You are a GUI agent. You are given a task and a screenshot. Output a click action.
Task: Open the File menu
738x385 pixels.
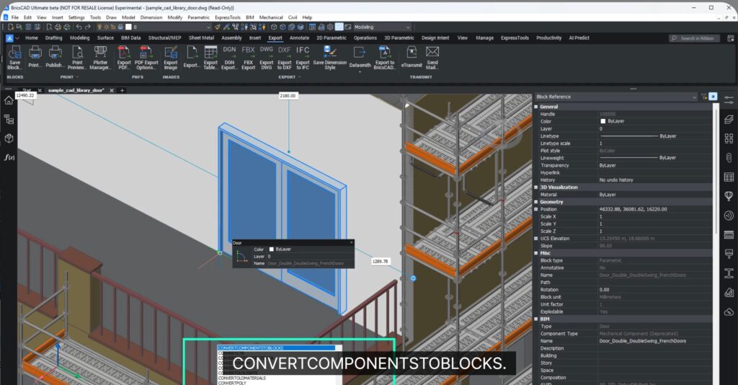[x=15, y=17]
